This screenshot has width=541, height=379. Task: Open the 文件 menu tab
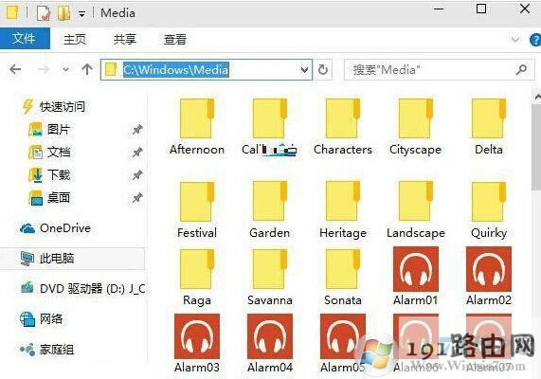click(24, 38)
